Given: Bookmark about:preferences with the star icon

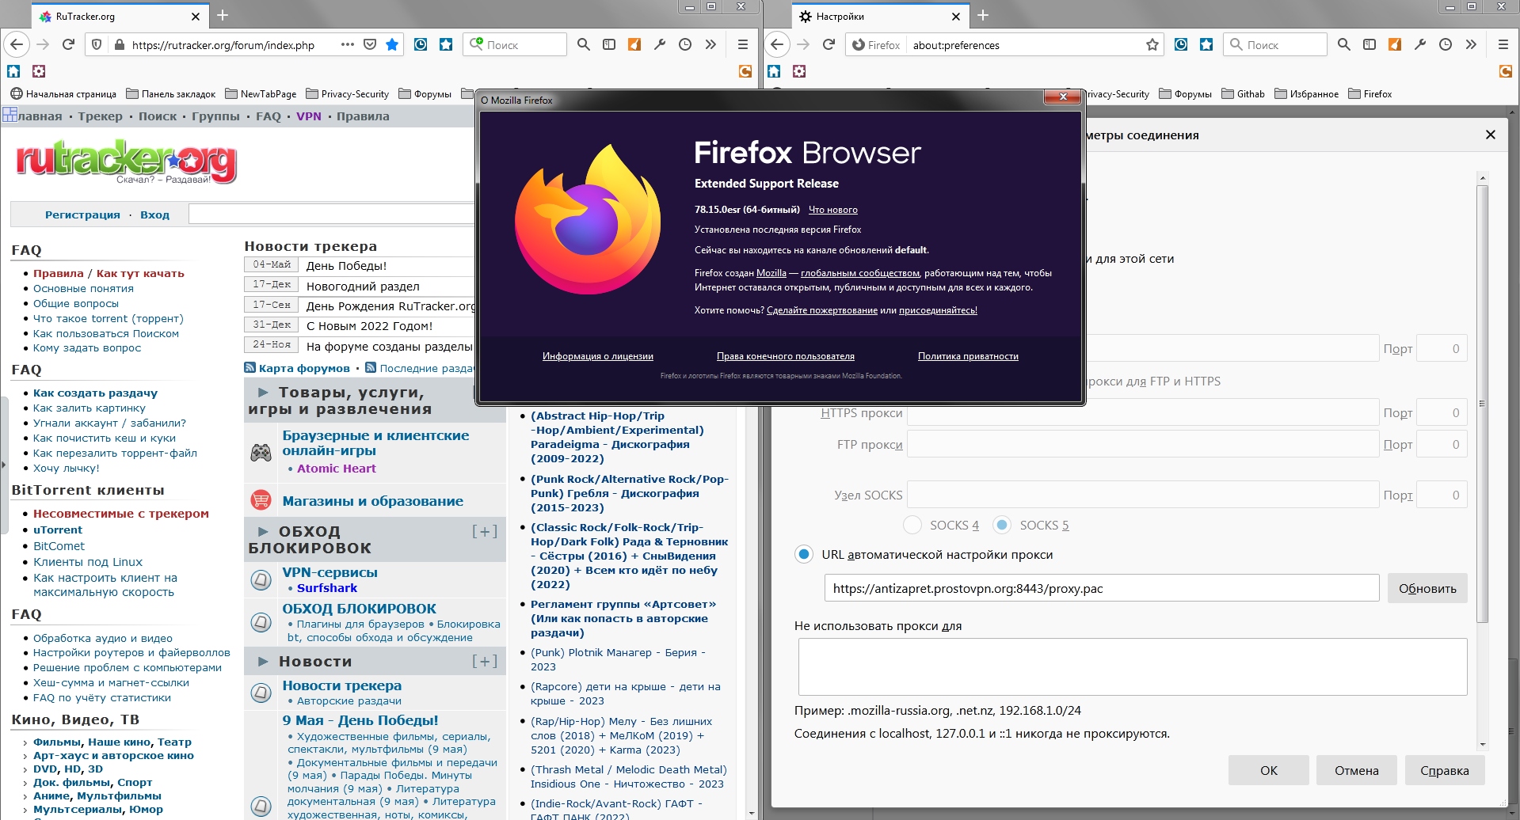Looking at the screenshot, I should click(1152, 45).
